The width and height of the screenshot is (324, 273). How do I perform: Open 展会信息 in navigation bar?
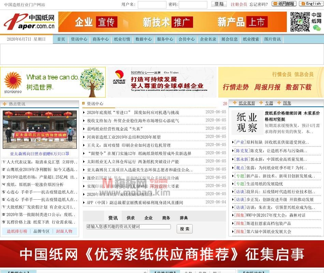click(x=230, y=39)
